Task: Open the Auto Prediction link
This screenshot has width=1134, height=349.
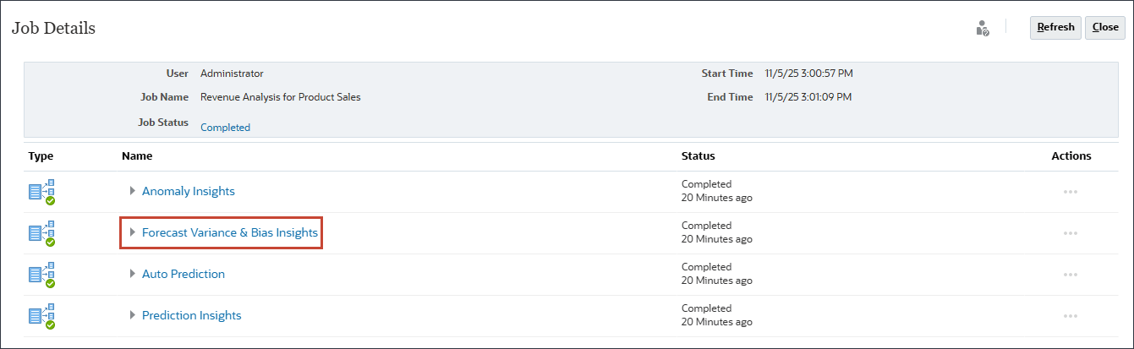Action: (183, 274)
